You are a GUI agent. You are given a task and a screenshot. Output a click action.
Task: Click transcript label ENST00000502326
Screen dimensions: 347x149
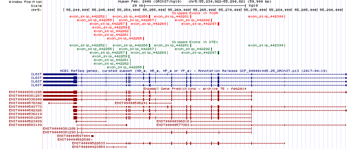tap(26, 111)
